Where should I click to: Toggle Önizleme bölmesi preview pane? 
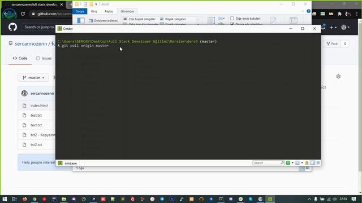104,20
